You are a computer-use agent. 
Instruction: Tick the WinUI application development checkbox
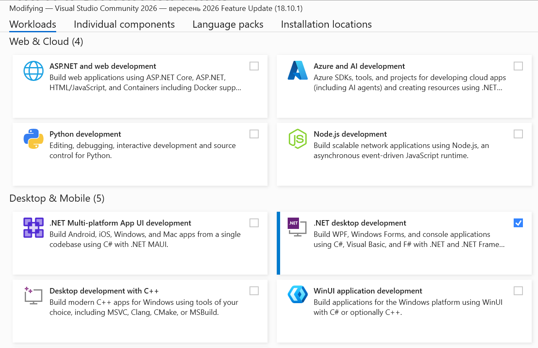pos(518,291)
